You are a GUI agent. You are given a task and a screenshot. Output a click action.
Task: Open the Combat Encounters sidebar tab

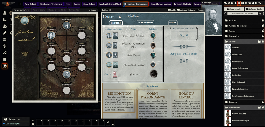tap(228, 3)
